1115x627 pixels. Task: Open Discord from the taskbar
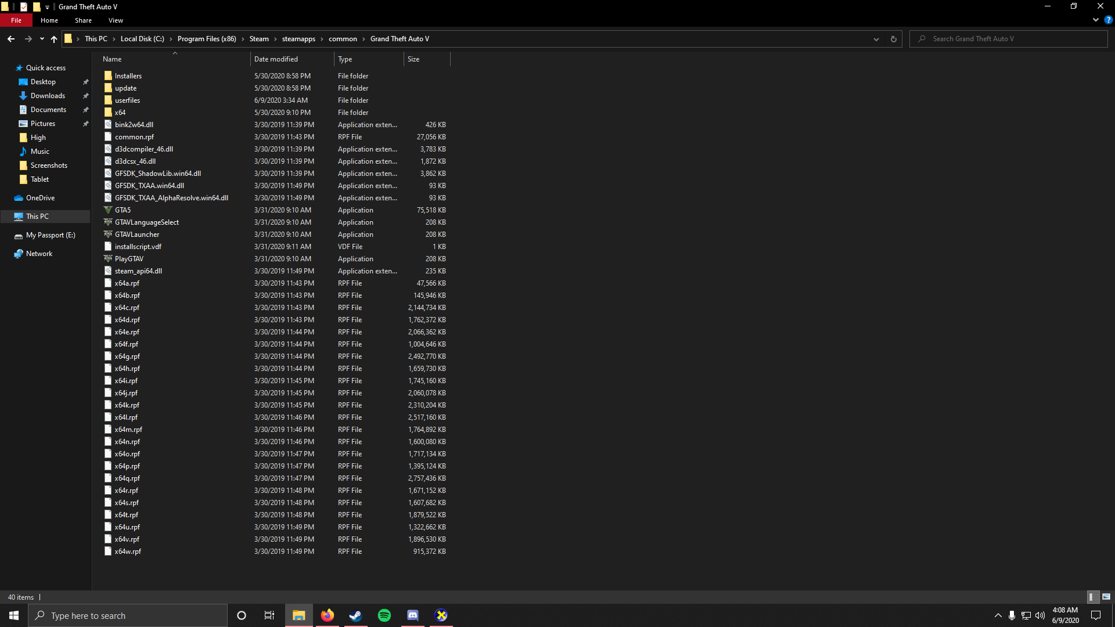coord(413,615)
